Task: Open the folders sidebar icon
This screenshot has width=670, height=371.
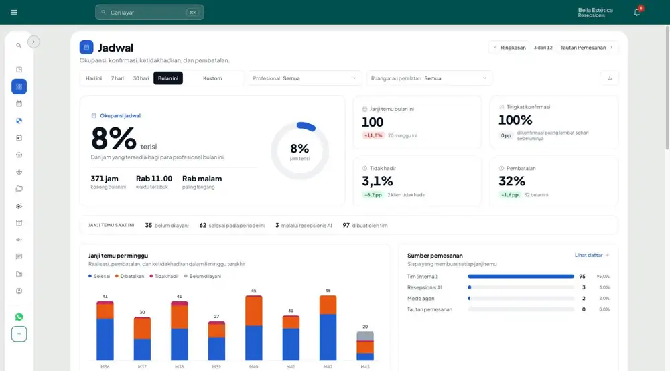Action: (x=19, y=189)
